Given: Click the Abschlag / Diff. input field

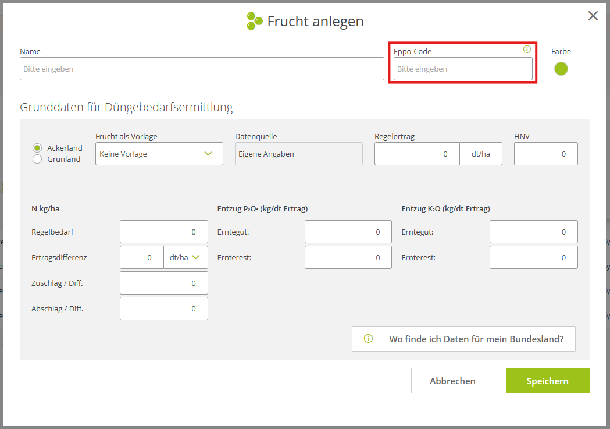Looking at the screenshot, I should (163, 309).
